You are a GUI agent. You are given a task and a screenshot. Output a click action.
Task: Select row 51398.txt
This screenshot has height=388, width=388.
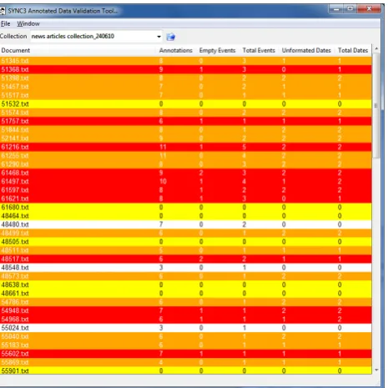186,78
